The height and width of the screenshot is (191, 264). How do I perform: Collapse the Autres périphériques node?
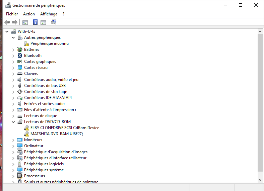click(13, 37)
